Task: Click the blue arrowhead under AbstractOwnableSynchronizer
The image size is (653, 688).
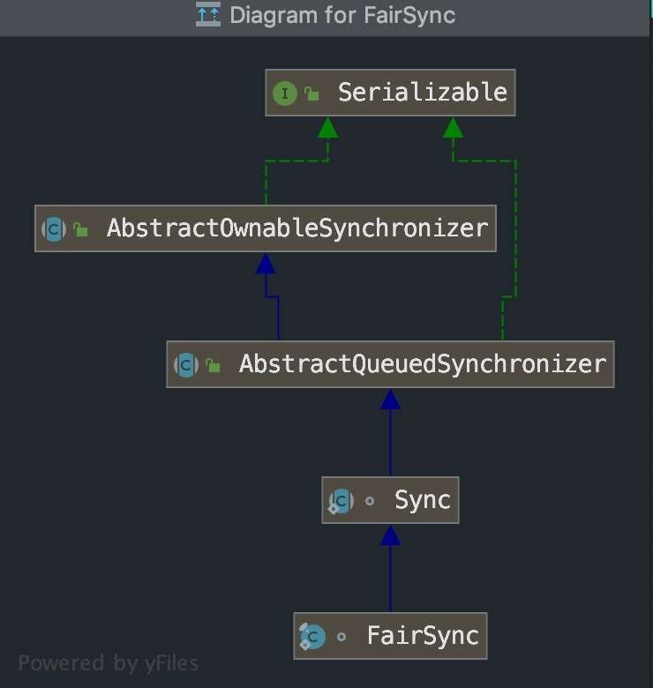Action: [x=266, y=263]
